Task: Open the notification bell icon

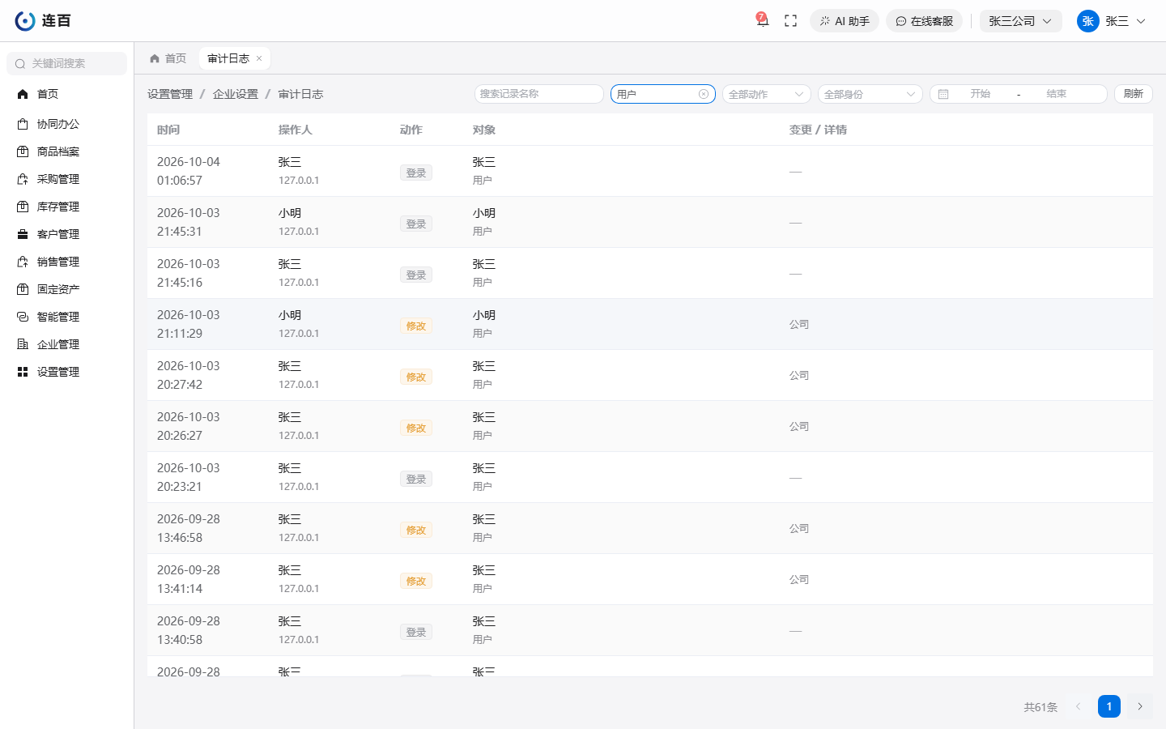Action: click(762, 21)
